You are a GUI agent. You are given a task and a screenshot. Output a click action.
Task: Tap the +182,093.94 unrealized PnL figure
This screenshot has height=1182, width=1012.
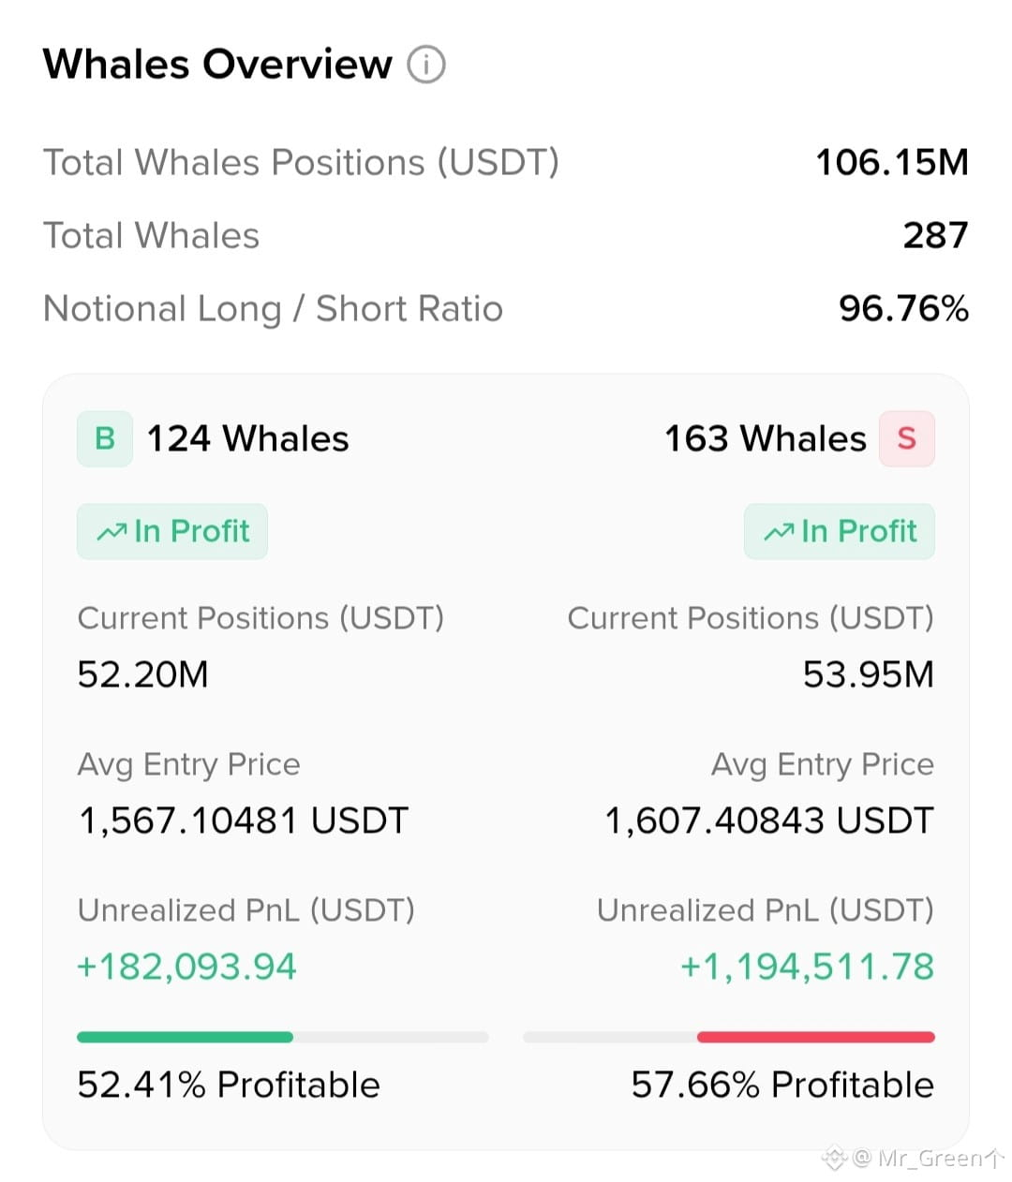tap(186, 967)
